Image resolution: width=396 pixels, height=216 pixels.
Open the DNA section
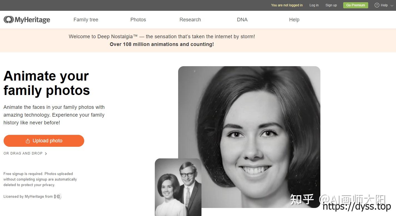242,20
